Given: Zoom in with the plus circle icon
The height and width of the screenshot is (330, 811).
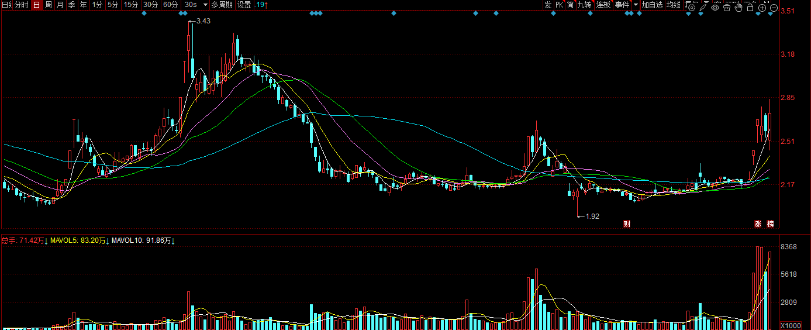Looking at the screenshot, I should click(x=762, y=8).
